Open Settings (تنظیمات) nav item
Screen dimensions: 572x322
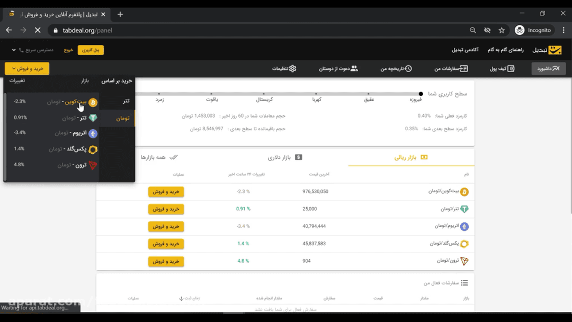tap(284, 68)
